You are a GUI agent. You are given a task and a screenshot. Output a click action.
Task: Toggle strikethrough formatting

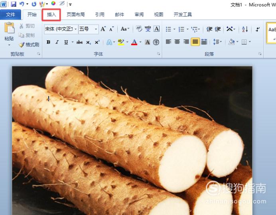(x=79, y=42)
